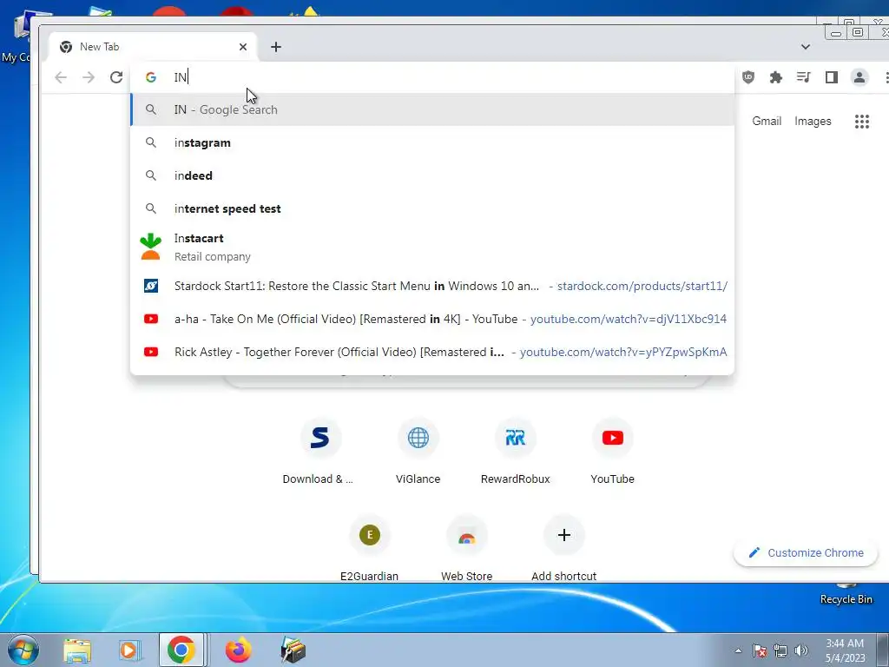The width and height of the screenshot is (889, 667).
Task: Click the magnifier icon beside instagram
Action: 151,142
